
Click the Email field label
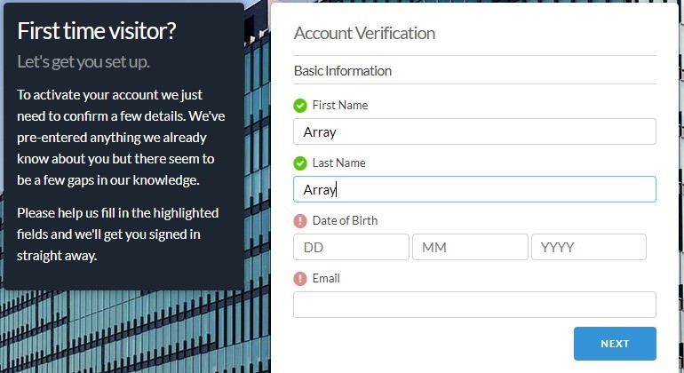326,279
